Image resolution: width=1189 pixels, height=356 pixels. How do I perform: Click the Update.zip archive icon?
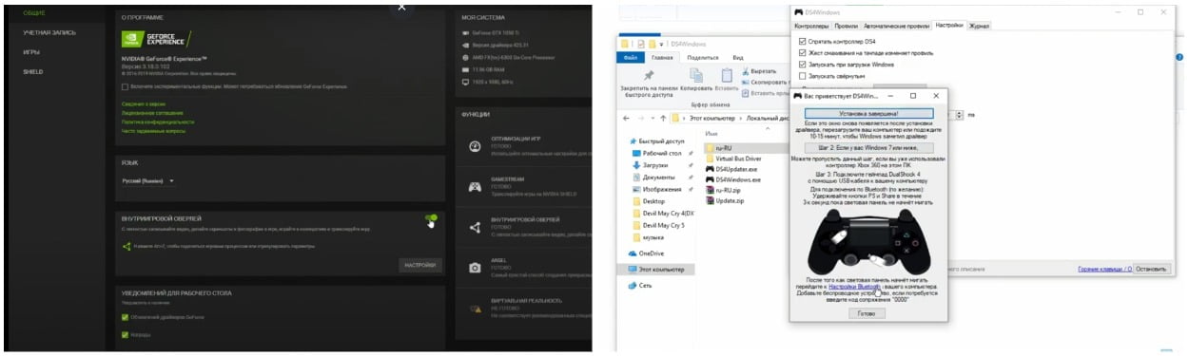710,201
